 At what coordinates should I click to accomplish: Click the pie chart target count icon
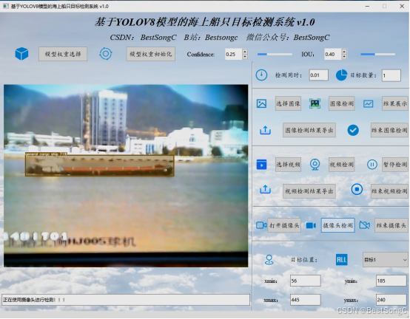[x=341, y=75]
